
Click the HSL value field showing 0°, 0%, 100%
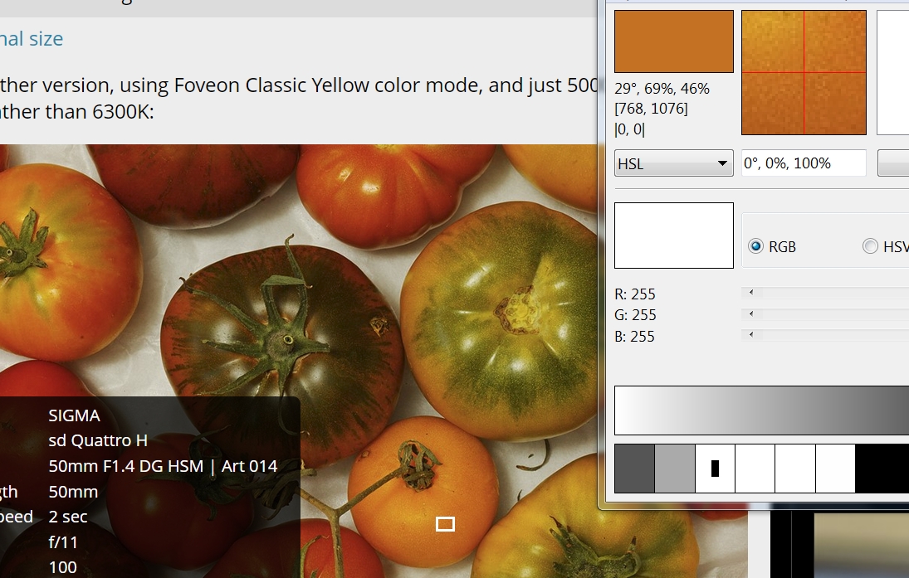804,163
